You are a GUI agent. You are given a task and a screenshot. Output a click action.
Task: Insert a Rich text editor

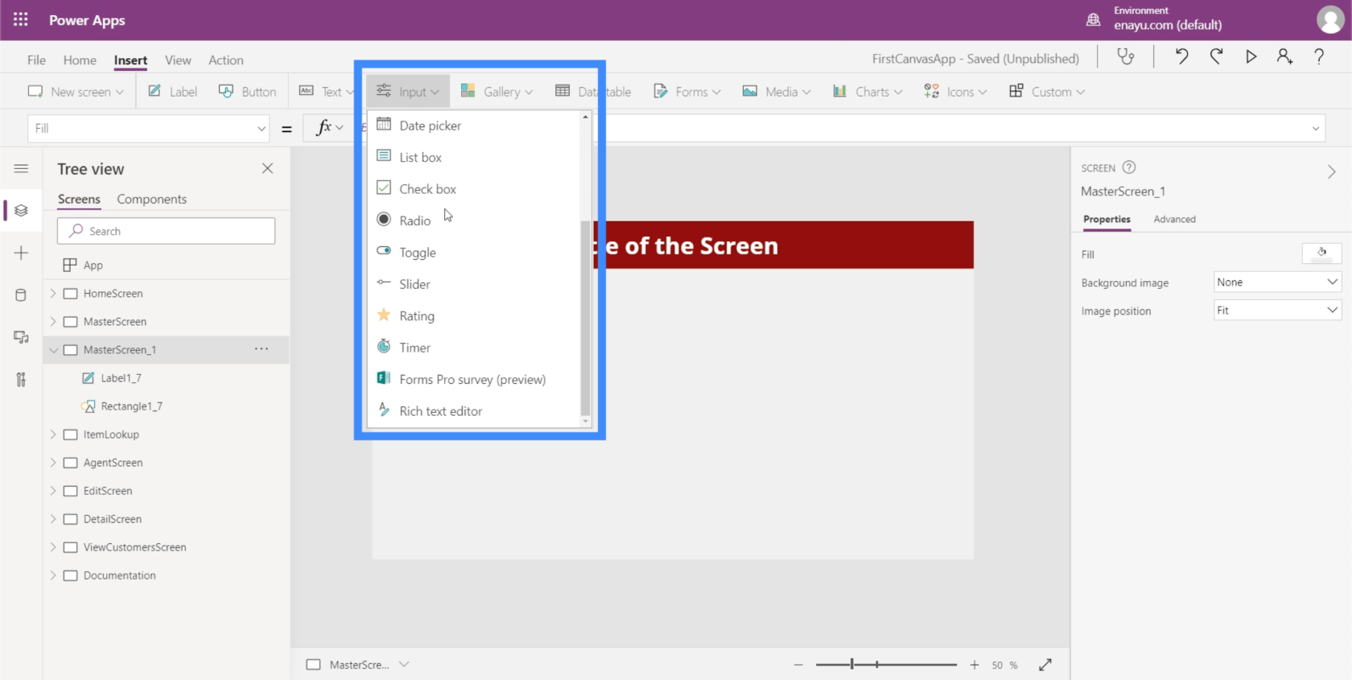474,411
